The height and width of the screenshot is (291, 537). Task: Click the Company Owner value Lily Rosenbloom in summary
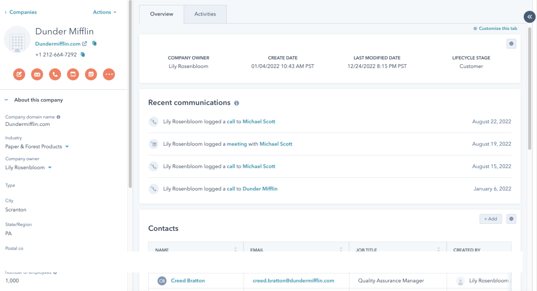189,66
